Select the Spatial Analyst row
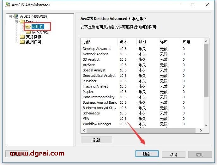 (x=142, y=70)
